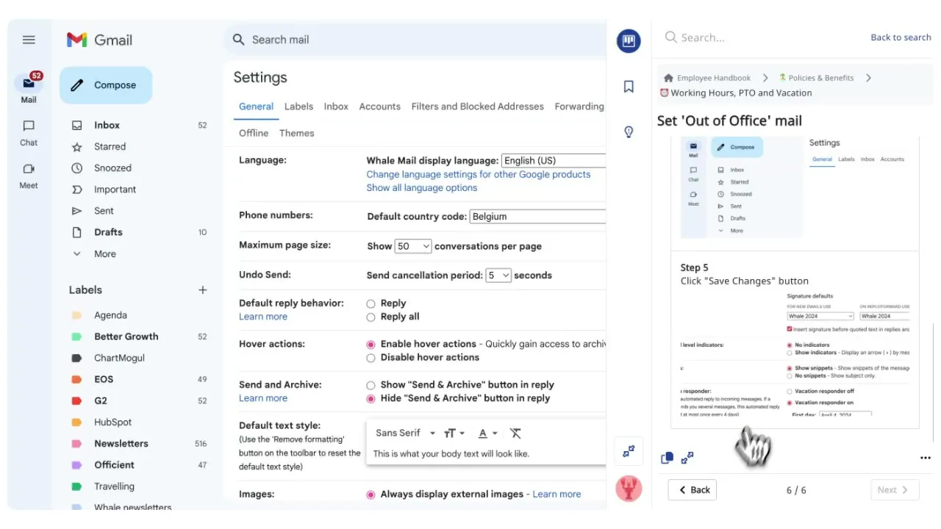Click the Remove formatting icon in the text style toolbar

coord(515,433)
